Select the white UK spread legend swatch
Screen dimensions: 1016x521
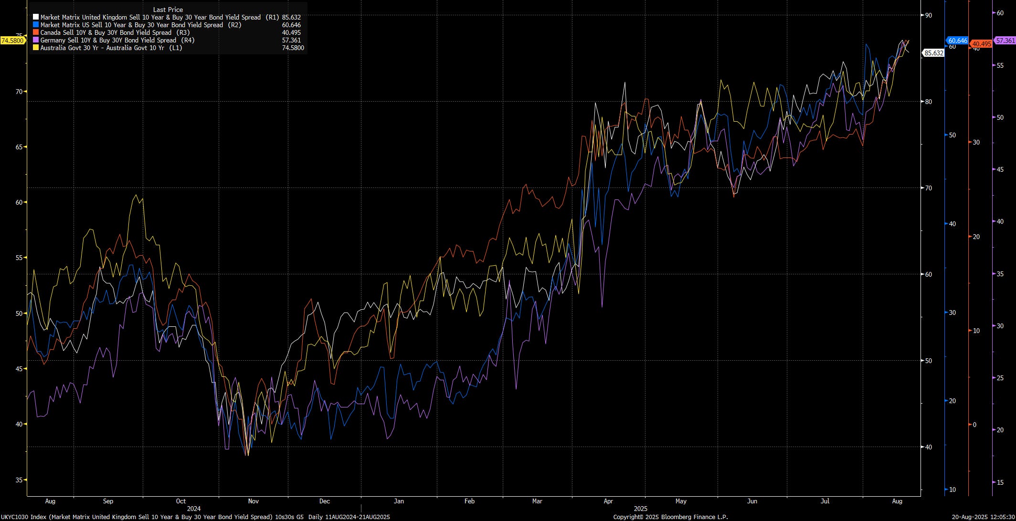(x=37, y=17)
